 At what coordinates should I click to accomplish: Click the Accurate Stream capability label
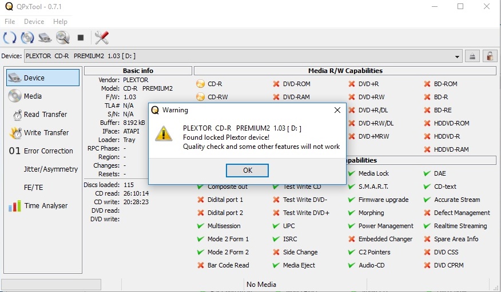pos(457,200)
